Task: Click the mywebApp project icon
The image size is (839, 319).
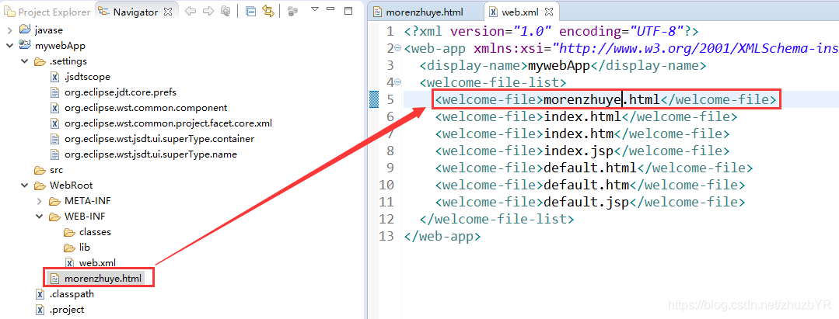Action: (x=25, y=46)
